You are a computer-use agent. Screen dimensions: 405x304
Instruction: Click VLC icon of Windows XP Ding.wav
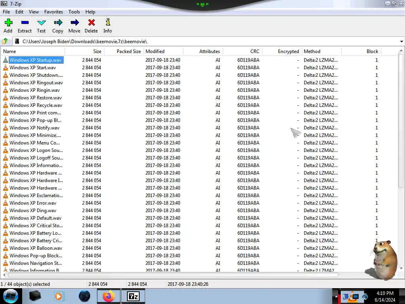[x=6, y=211]
